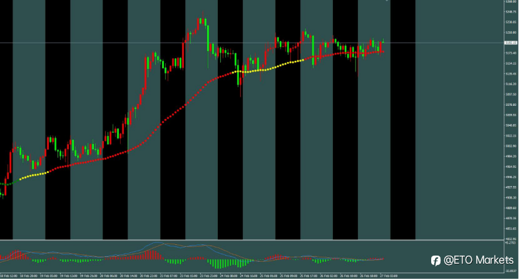This screenshot has height=280, width=520.
Task: Click the 5002.90 price axis label
Action: click(x=511, y=146)
